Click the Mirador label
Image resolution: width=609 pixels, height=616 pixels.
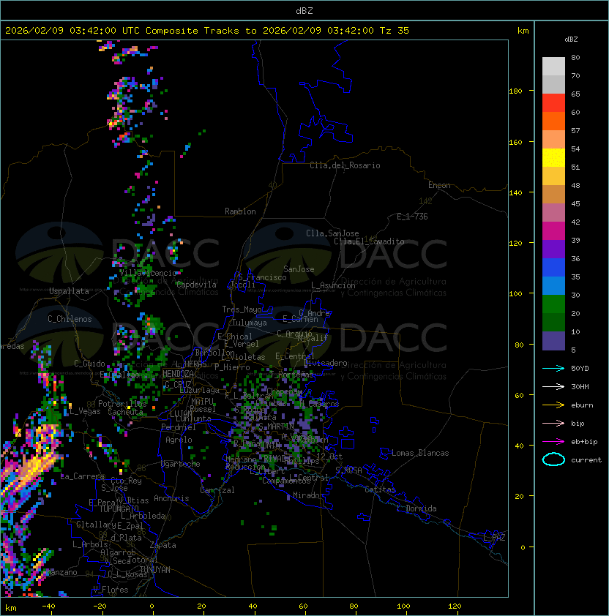click(308, 495)
